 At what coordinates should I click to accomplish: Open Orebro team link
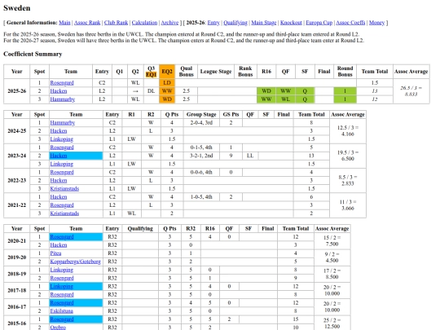58,328
